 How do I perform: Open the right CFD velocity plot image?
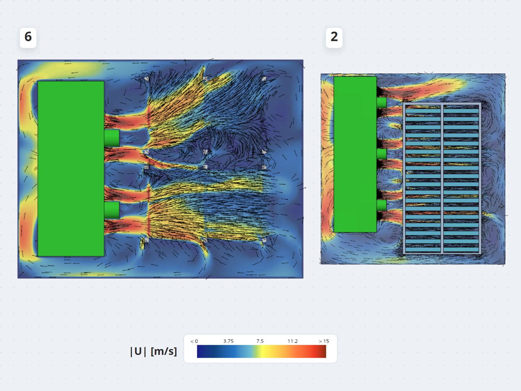[413, 169]
